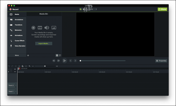
Task: Click the Import Media... button
Action: [44, 44]
